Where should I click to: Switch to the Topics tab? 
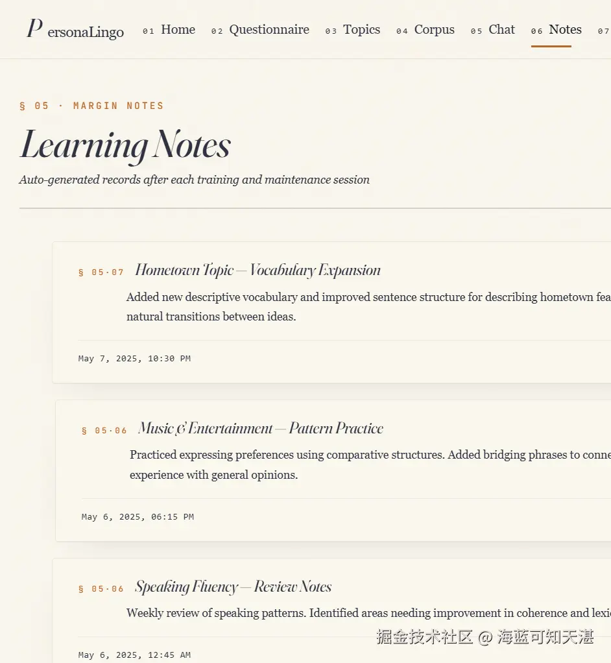[x=353, y=30]
